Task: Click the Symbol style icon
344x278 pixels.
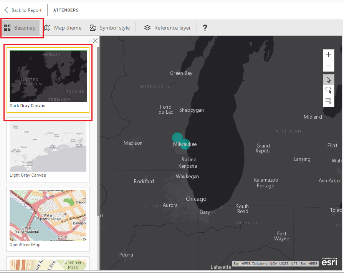Action: coord(93,28)
